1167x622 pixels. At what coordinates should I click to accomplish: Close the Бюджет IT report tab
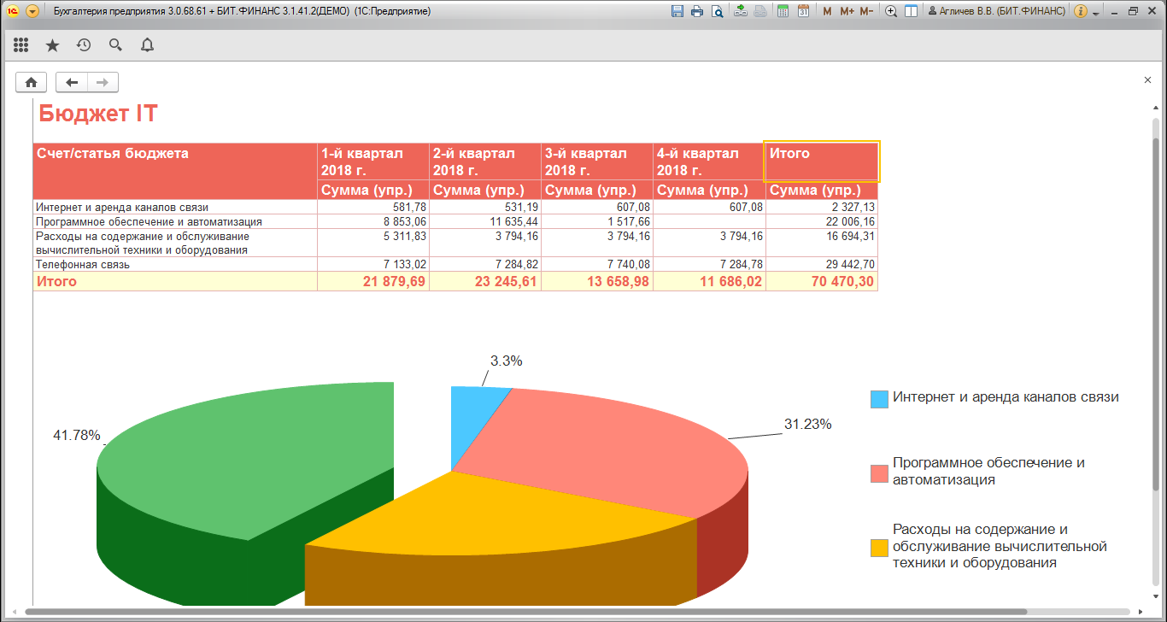1147,80
